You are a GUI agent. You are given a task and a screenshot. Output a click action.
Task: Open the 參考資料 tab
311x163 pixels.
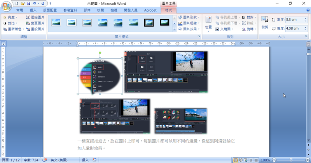coord(70,10)
